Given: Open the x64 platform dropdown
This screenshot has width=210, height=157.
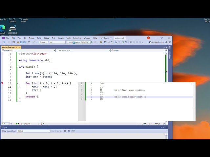Looking at the screenshot, I should (x=57, y=42).
